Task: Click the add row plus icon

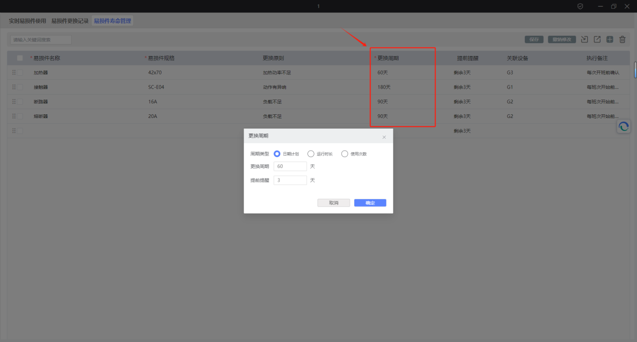Action: point(609,39)
